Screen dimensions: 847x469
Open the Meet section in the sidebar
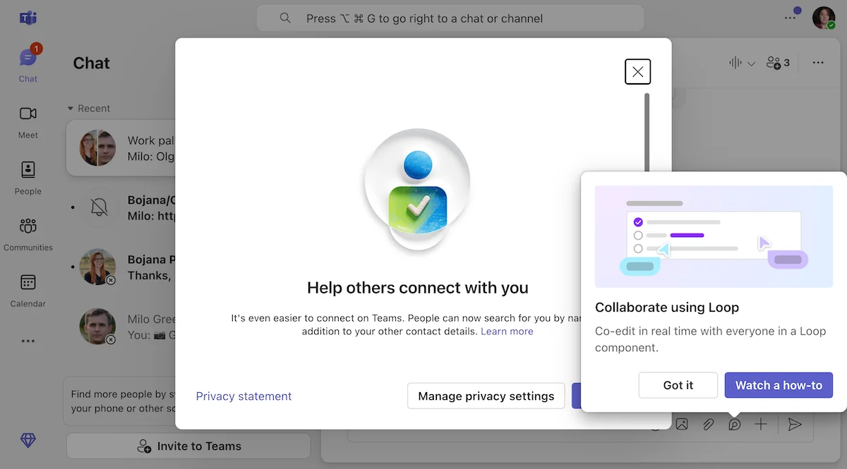28,121
